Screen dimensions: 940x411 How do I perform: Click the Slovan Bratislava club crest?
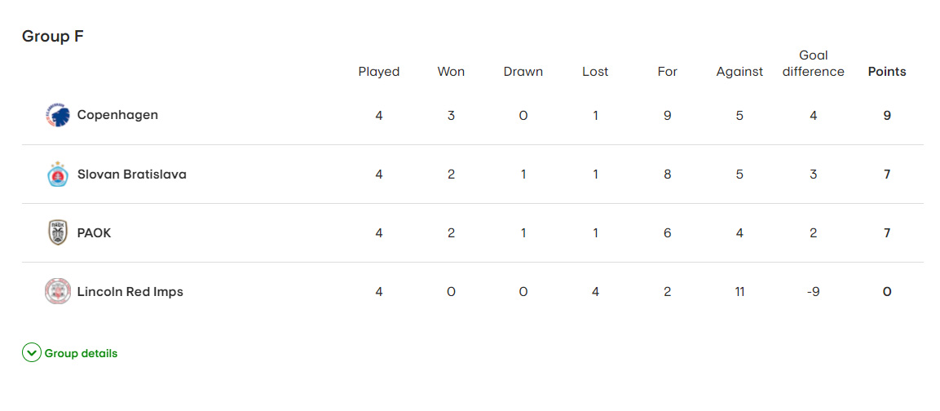tap(58, 175)
